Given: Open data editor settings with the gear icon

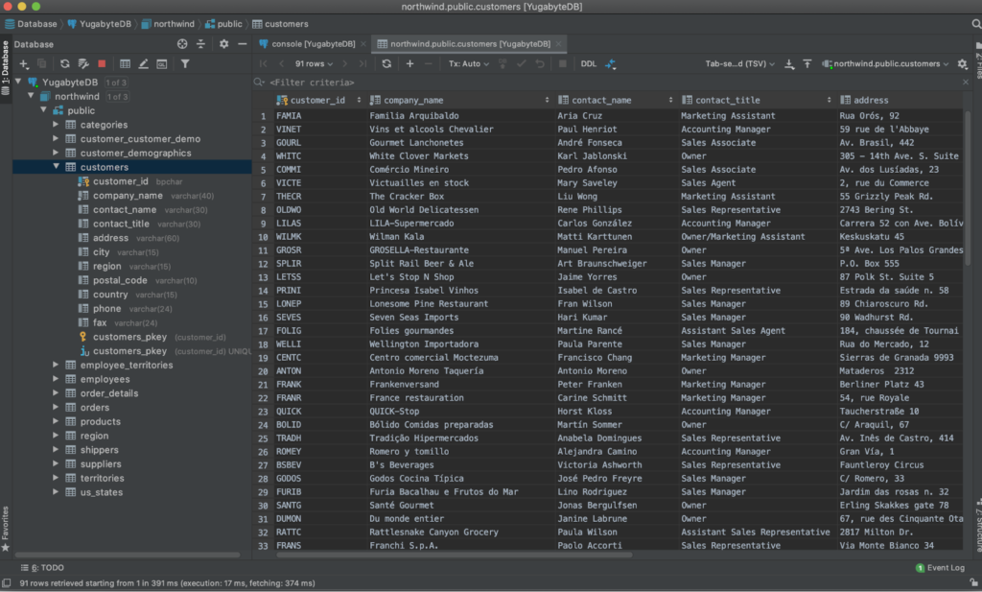Looking at the screenshot, I should [962, 63].
